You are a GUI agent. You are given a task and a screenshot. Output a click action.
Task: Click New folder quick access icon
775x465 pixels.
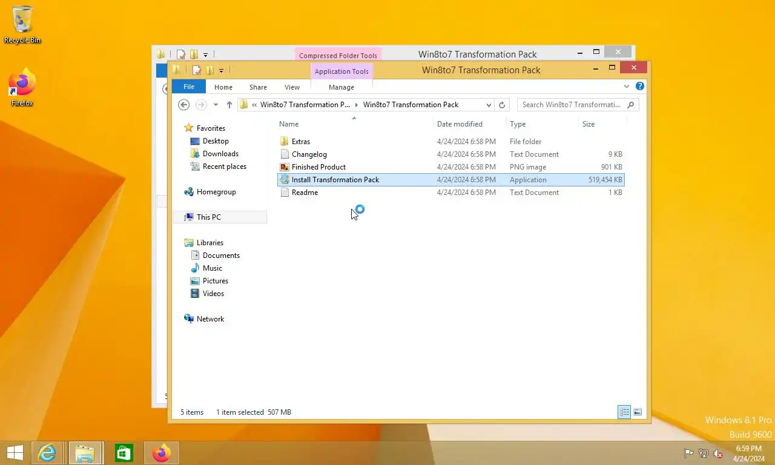click(x=209, y=70)
